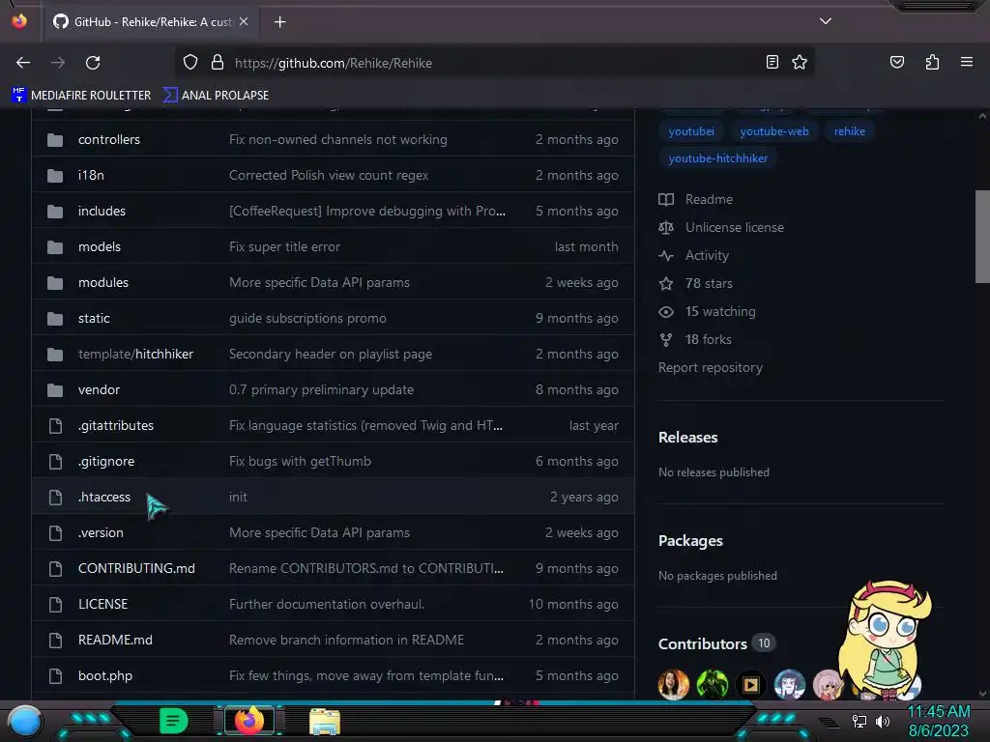Viewport: 990px width, 742px height.
Task: View commit 'Secondary header on playlist page'
Action: pos(331,354)
